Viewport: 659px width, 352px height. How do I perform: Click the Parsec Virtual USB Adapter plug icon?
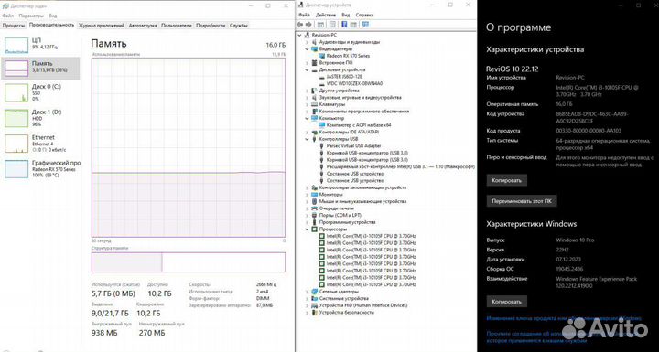tap(322, 145)
